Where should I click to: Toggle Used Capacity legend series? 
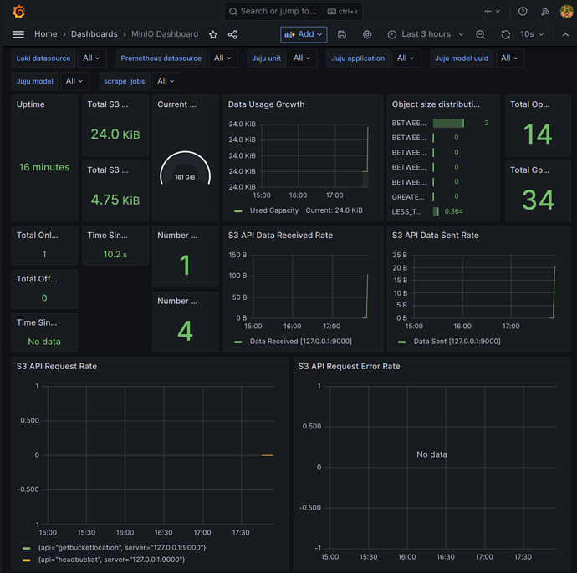[274, 210]
